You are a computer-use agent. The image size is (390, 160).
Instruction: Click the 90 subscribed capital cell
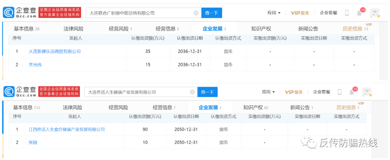pos(145,129)
